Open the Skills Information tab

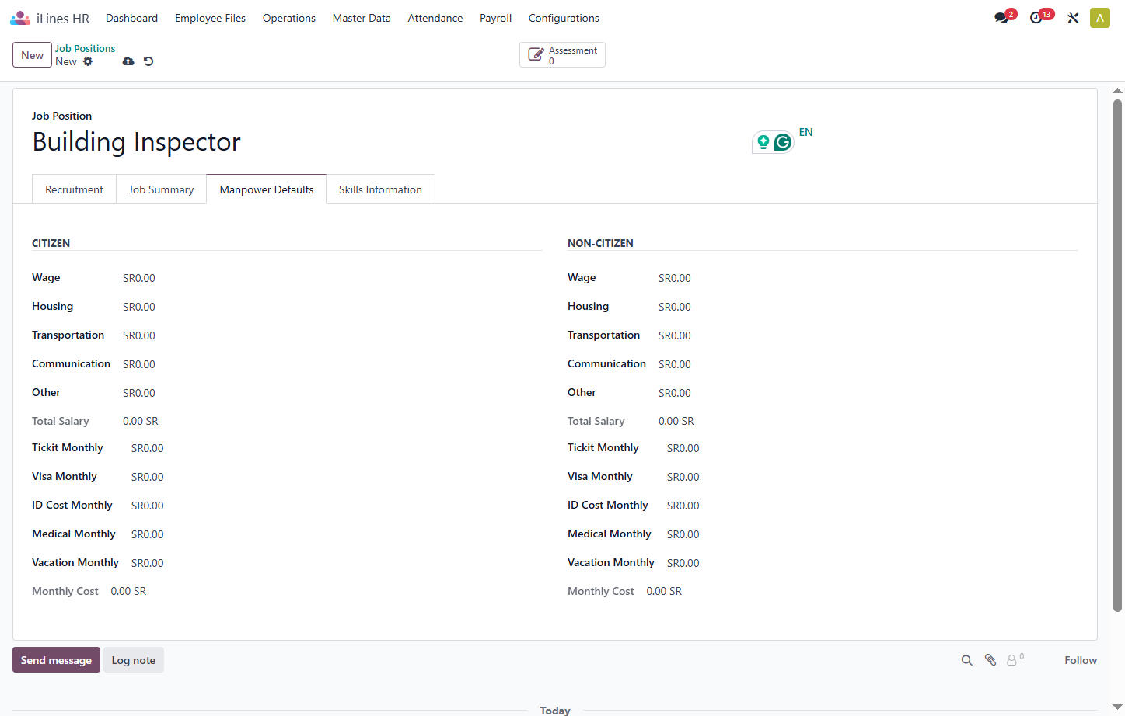point(380,189)
